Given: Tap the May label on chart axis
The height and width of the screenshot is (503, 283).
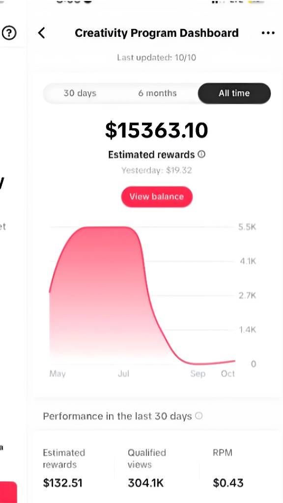Looking at the screenshot, I should pos(58,374).
